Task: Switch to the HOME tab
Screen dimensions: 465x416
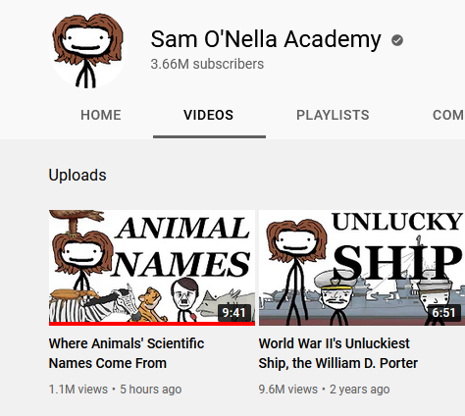Action: point(101,115)
